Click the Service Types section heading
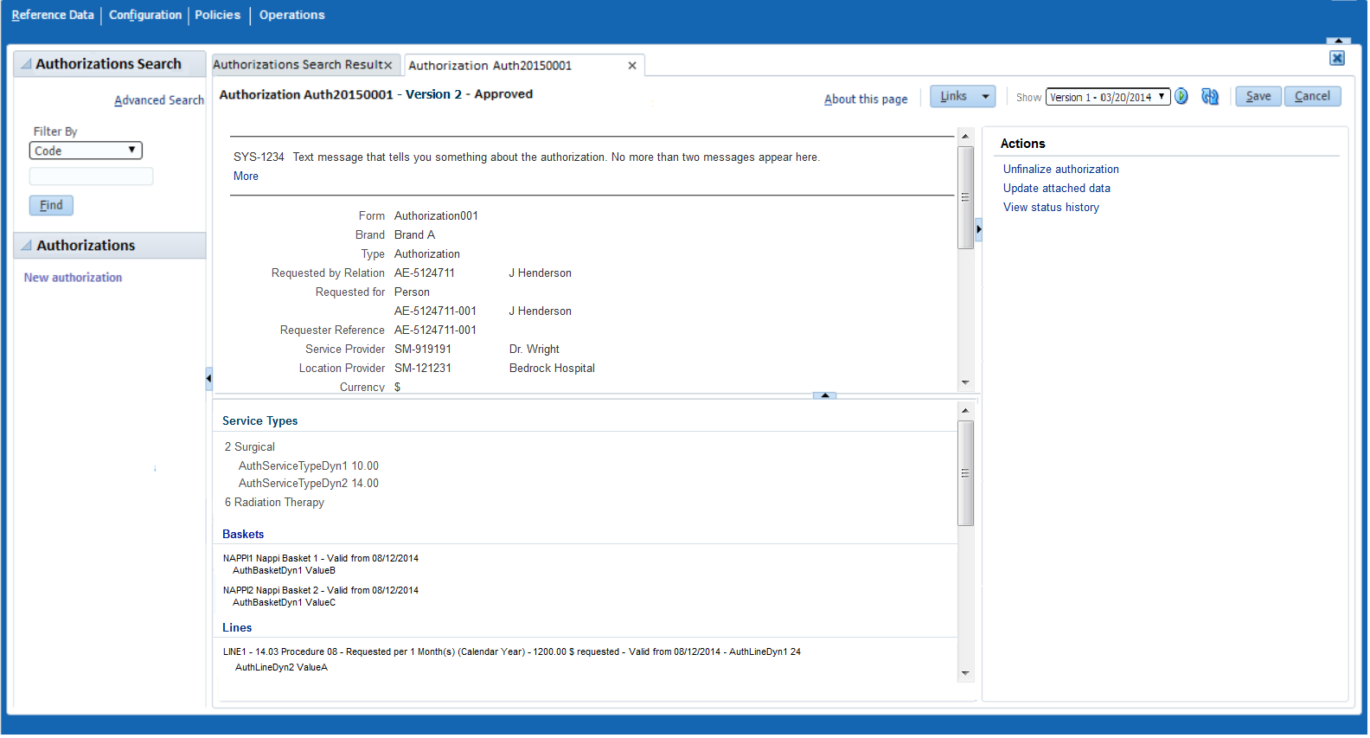Viewport: 1370px width, 738px height. (x=259, y=421)
